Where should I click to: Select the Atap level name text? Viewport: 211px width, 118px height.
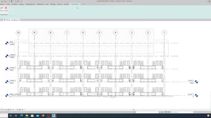pos(11,42)
